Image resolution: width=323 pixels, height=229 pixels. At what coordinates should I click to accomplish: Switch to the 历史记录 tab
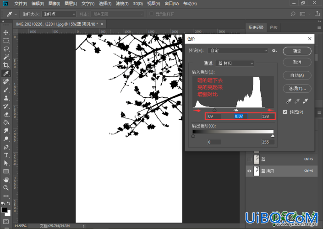pos(256,27)
